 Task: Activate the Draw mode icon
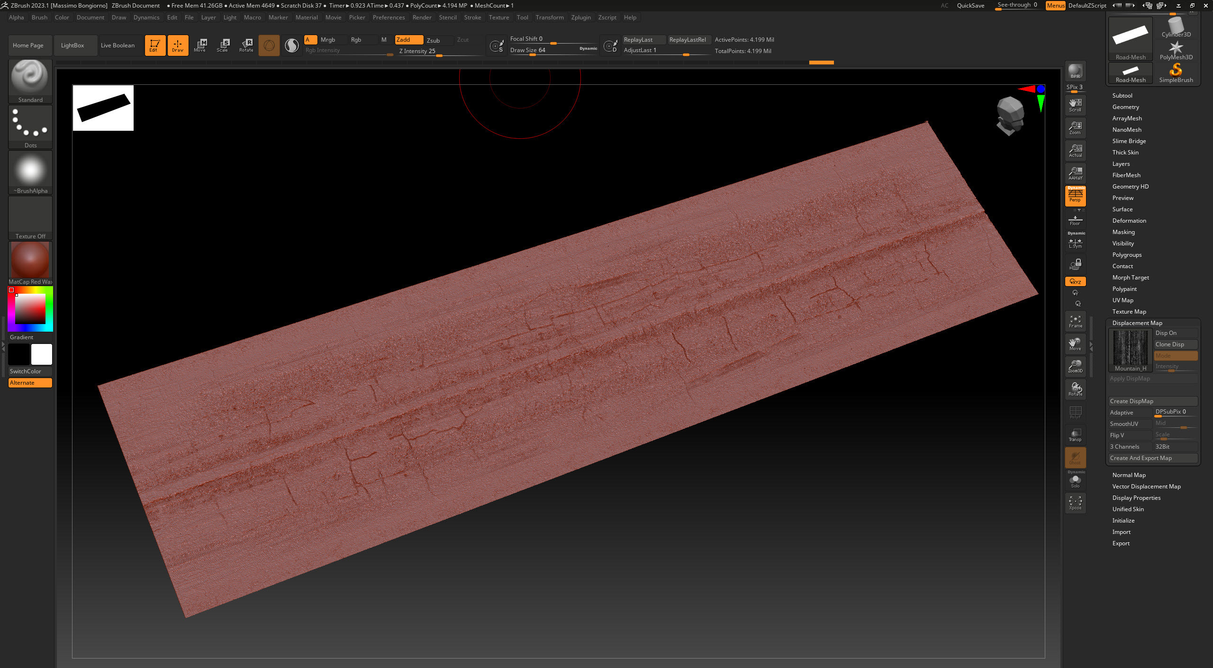pyautogui.click(x=178, y=45)
